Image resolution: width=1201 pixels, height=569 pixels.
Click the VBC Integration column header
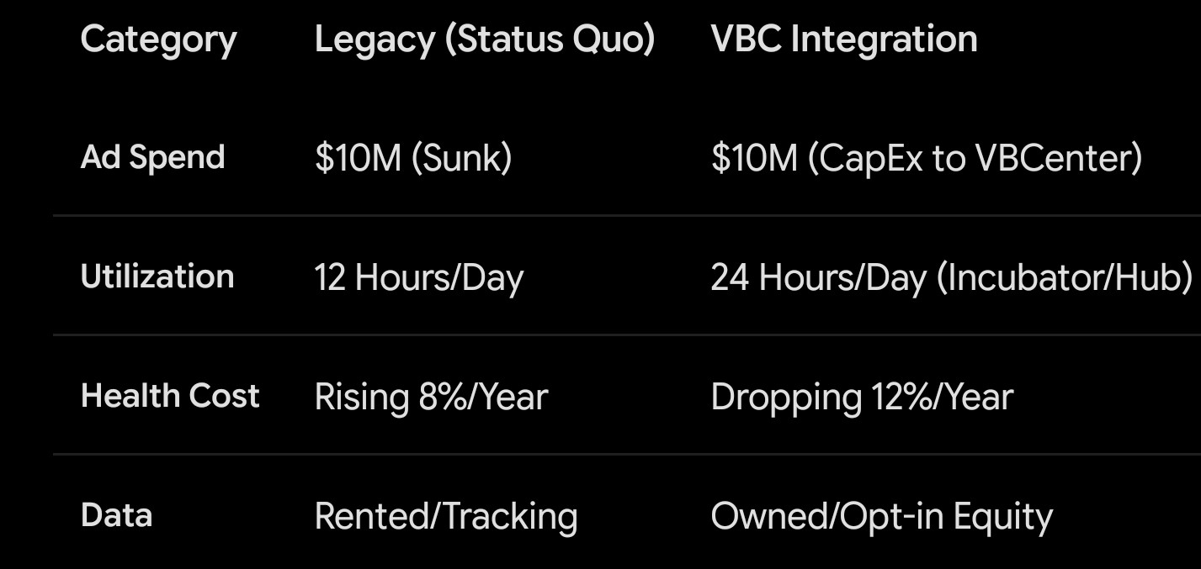844,40
